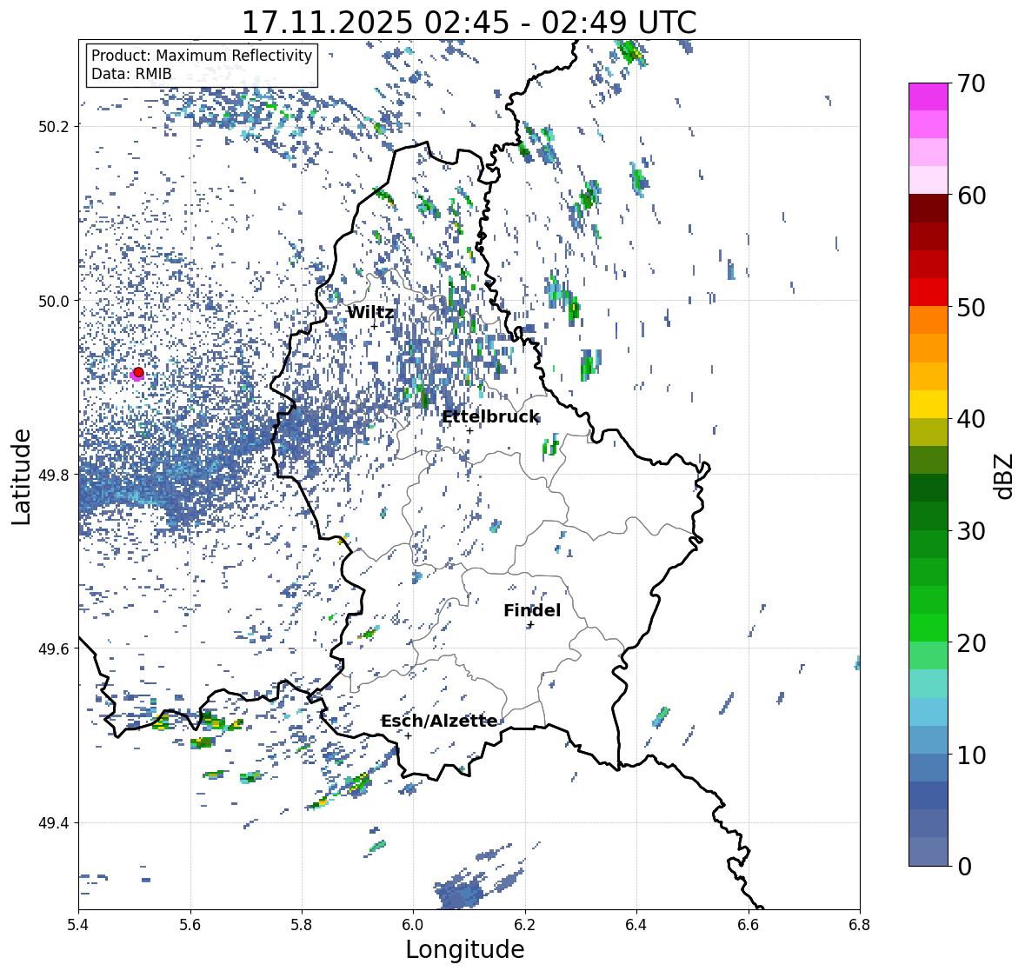The width and height of the screenshot is (1025, 971).
Task: Pick the bright red colorbar segment above 50
Action: [928, 292]
